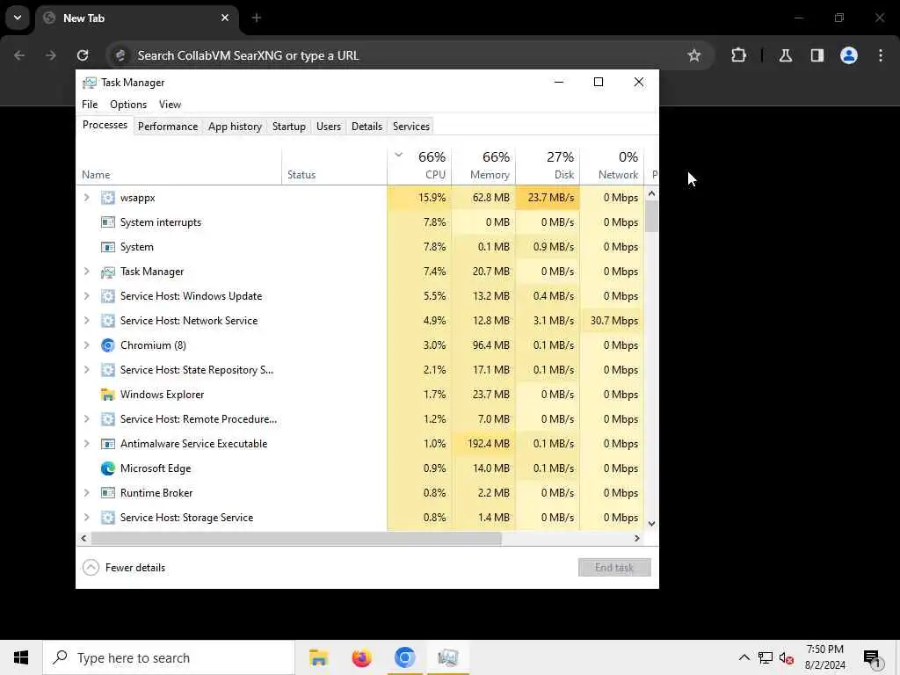The height and width of the screenshot is (675, 900).
Task: Click the Status column header
Action: 335,166
